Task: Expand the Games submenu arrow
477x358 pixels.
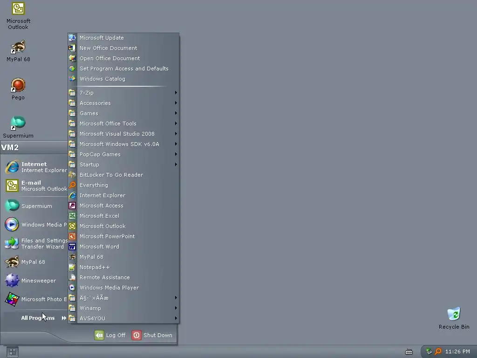Action: coord(176,113)
